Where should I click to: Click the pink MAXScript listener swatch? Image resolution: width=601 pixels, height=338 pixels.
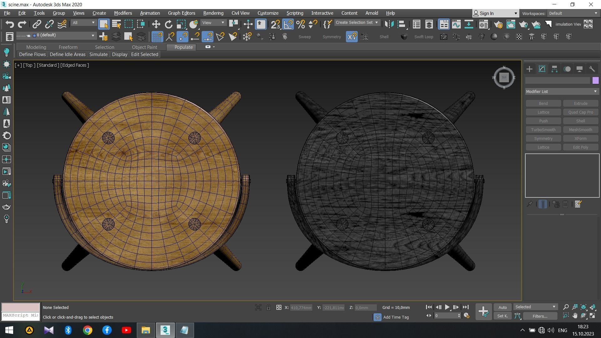click(x=21, y=307)
